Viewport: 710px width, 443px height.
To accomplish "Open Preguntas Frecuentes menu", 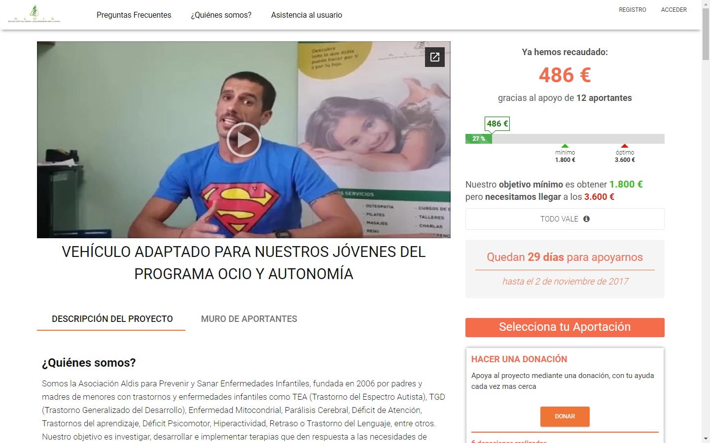I will [x=134, y=15].
